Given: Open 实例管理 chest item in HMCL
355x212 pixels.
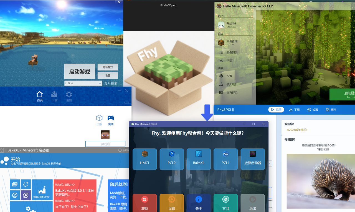Looking at the screenshot, I should pyautogui.click(x=235, y=42).
